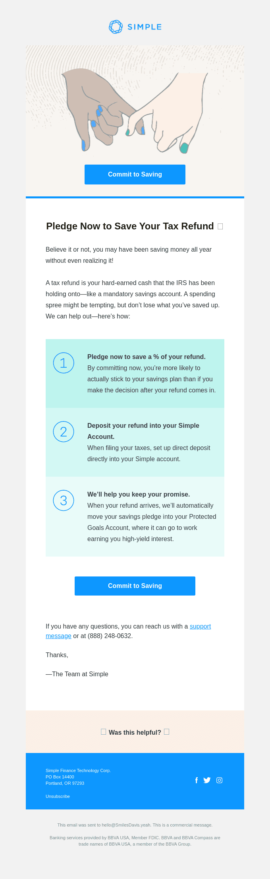Click the SIMPLE wordmark in the header
Image resolution: width=270 pixels, height=879 pixels.
click(x=145, y=27)
